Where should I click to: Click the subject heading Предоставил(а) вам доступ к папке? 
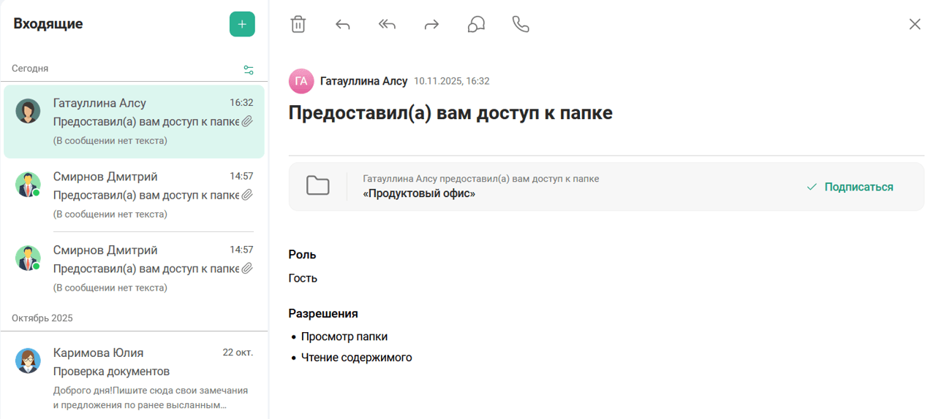[450, 113]
